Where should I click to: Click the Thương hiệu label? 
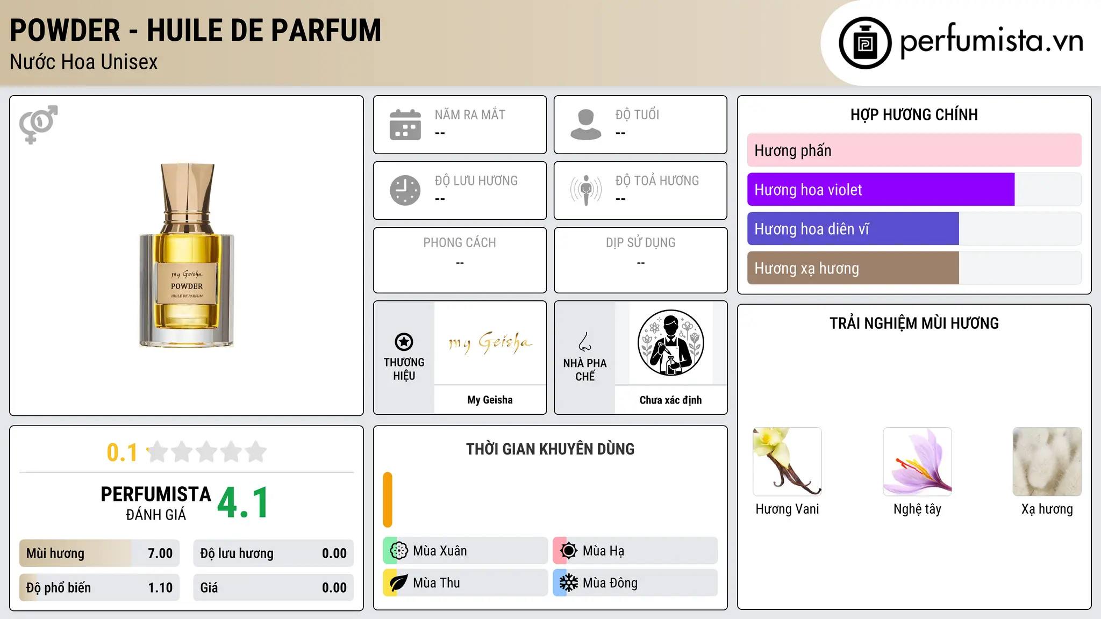point(404,369)
